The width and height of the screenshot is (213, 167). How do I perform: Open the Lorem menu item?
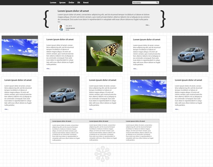click(53, 2)
